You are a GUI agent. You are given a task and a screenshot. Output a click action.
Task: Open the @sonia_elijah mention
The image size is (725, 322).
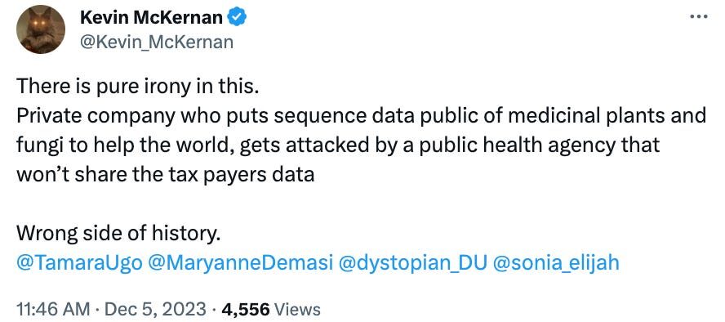coord(556,263)
